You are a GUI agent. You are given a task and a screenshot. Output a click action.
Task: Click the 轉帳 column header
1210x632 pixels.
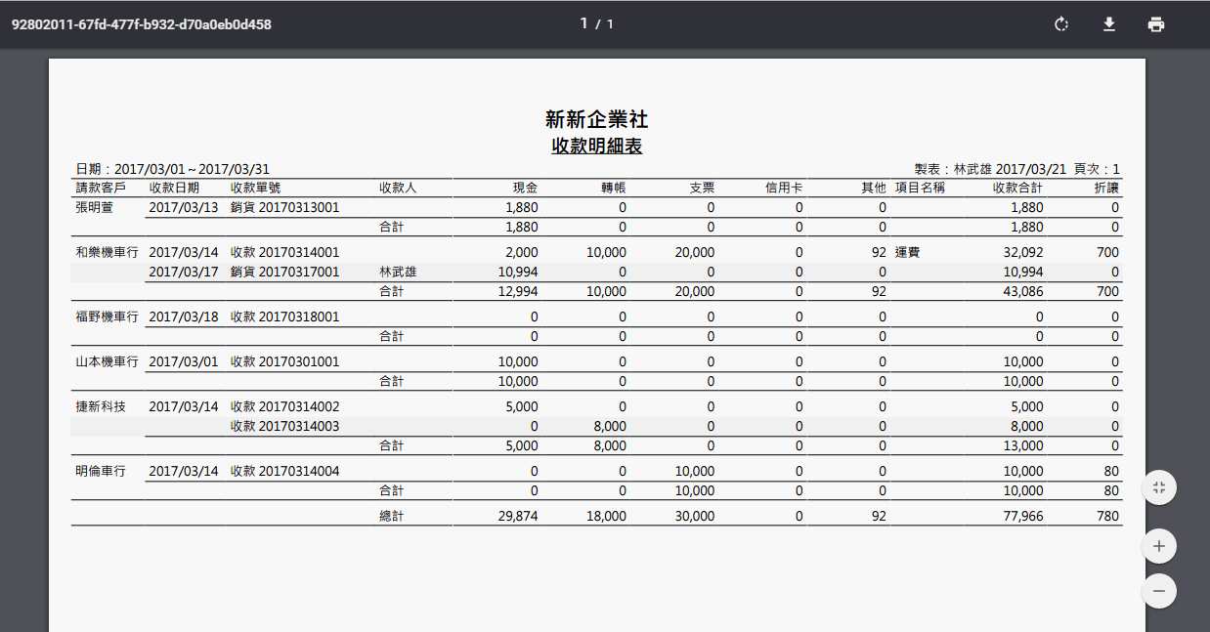click(614, 188)
